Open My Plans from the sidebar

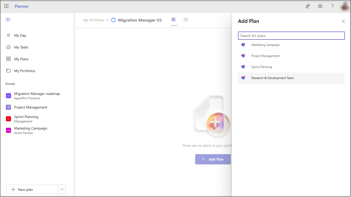(22, 59)
